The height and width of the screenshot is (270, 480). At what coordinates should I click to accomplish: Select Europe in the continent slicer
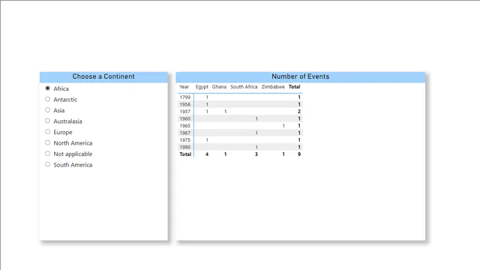(x=47, y=132)
